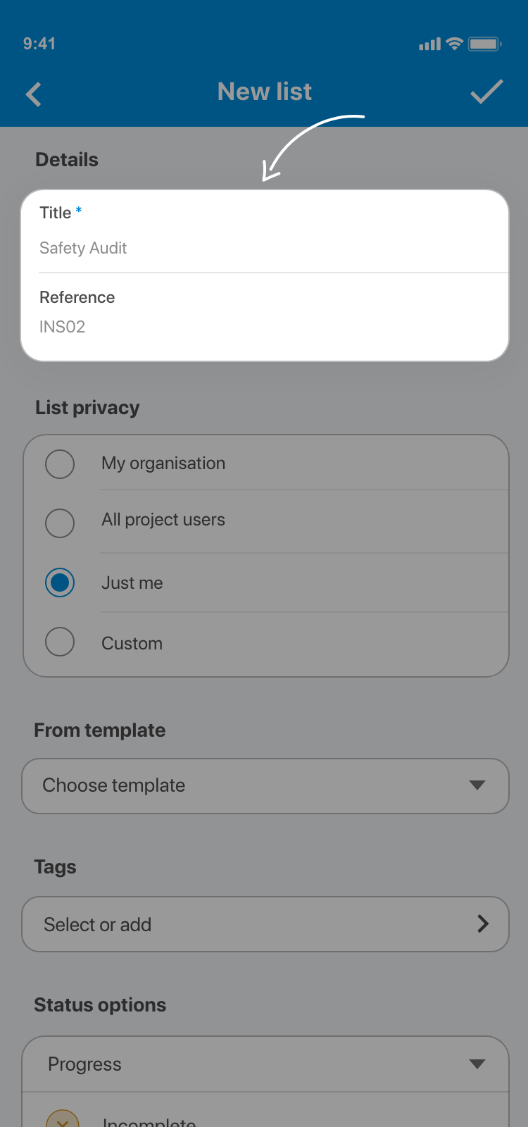The image size is (528, 1127).
Task: Tap the Progress dropdown triangle icon
Action: point(477,1064)
